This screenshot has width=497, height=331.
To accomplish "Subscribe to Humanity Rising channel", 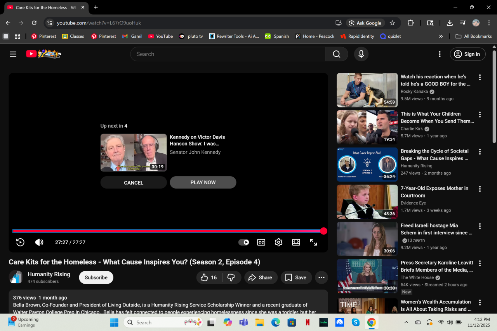I will tap(96, 277).
